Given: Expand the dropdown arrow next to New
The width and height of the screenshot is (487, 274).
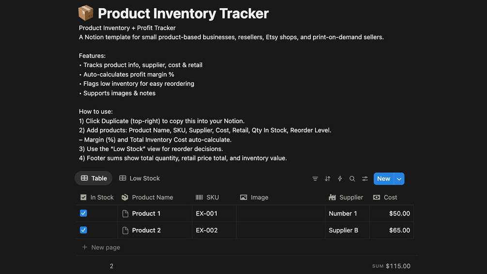Looking at the screenshot, I should [x=399, y=178].
